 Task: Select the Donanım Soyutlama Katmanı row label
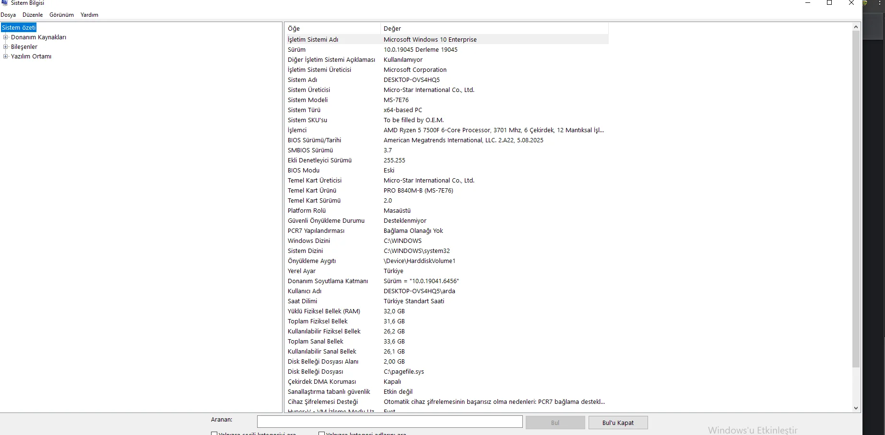pos(328,281)
